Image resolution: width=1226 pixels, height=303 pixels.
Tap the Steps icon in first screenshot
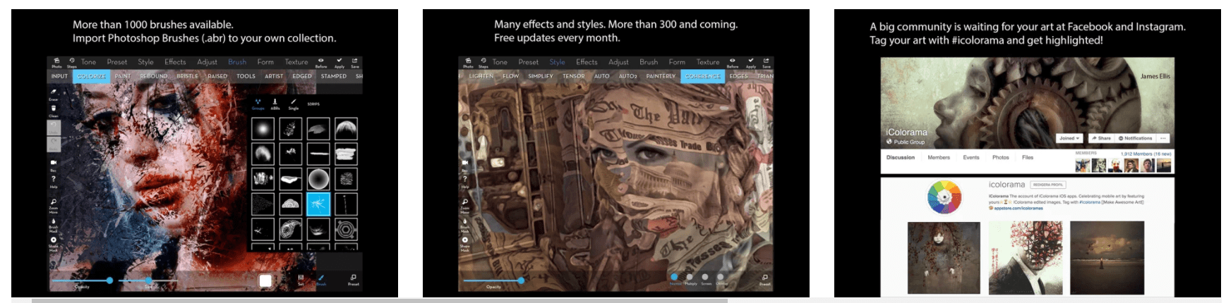(x=72, y=63)
